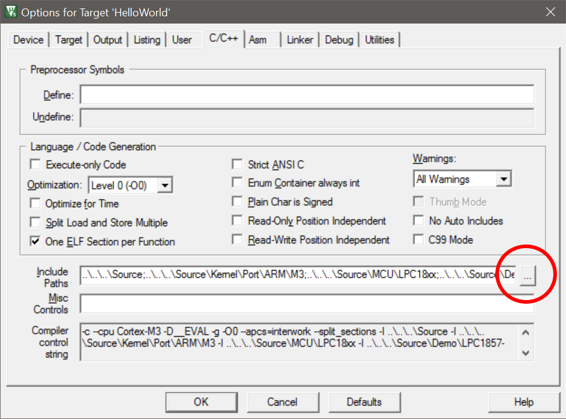Toggle One ELF Section per Function
This screenshot has height=419, width=566.
(x=36, y=241)
